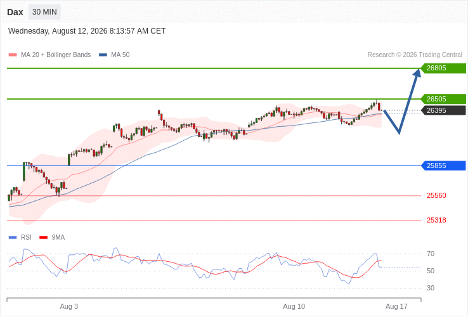The height and width of the screenshot is (317, 468).
Task: Toggle MA 20 + Bollinger Bands legend entry
Action: point(50,55)
